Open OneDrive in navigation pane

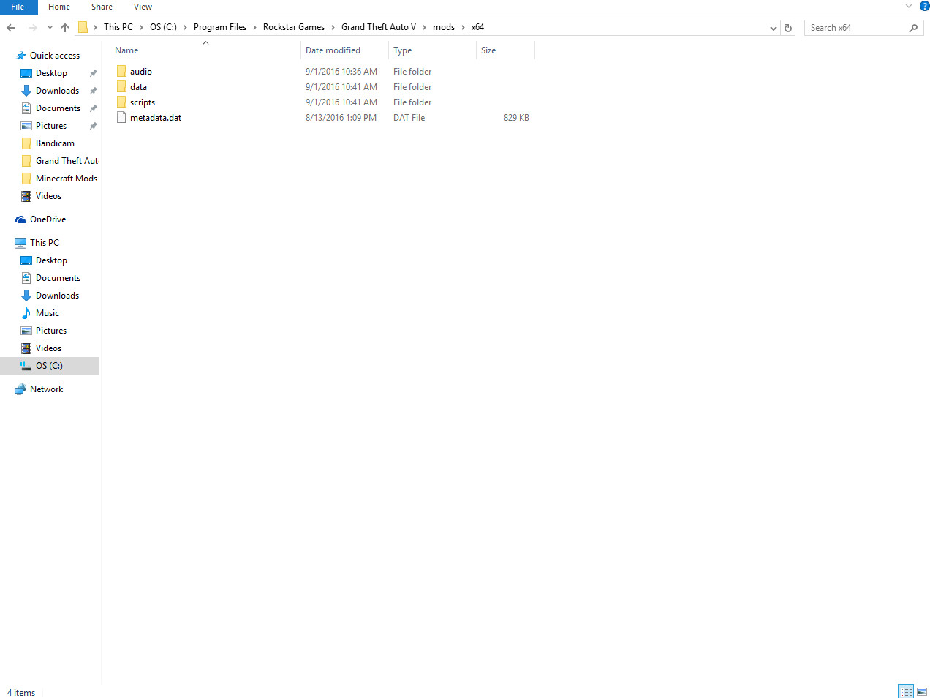(48, 219)
